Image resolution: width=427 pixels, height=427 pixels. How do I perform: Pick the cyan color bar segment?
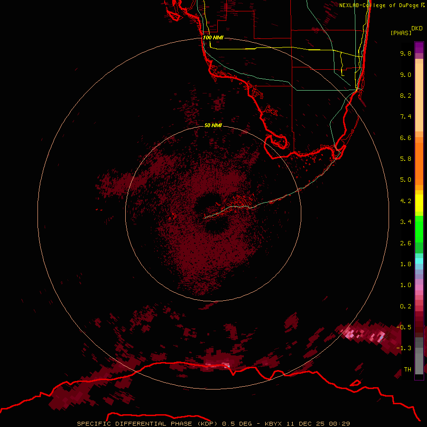(x=419, y=261)
